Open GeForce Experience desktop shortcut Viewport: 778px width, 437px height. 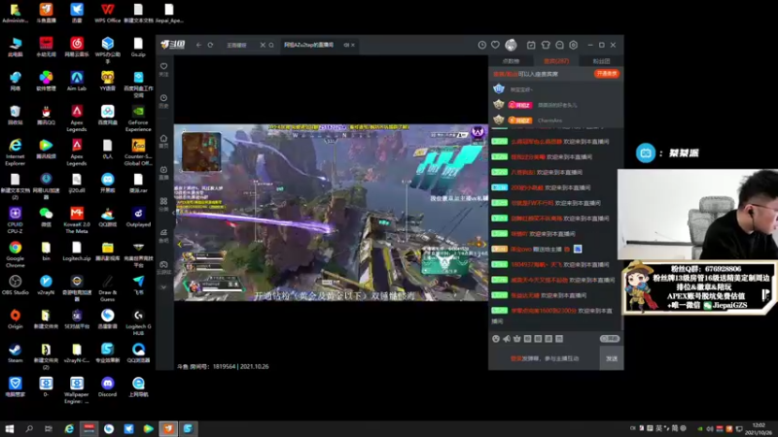coord(138,118)
